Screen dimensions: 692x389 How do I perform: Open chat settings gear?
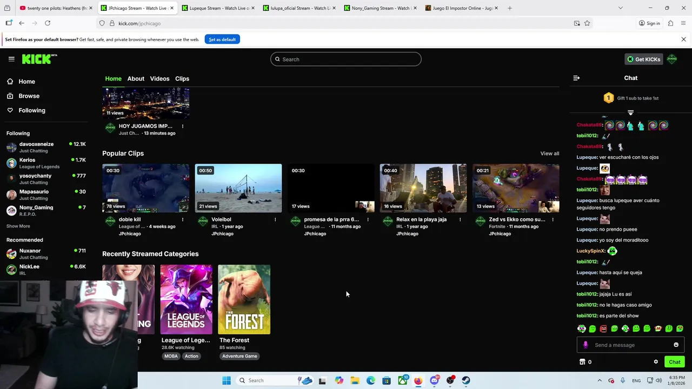pos(656,362)
